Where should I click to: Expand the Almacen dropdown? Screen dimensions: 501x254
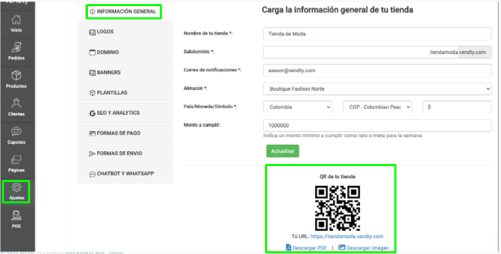(x=377, y=89)
